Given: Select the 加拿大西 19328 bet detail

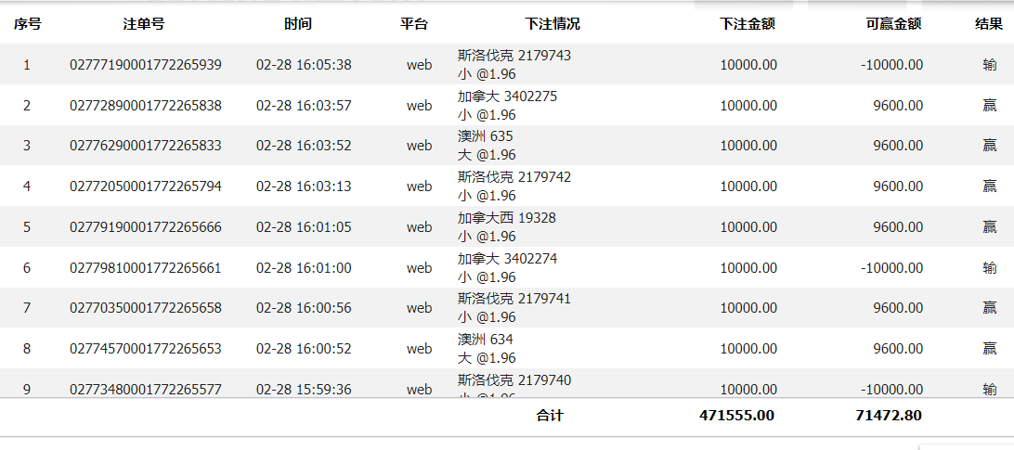Looking at the screenshot, I should click(x=506, y=218).
